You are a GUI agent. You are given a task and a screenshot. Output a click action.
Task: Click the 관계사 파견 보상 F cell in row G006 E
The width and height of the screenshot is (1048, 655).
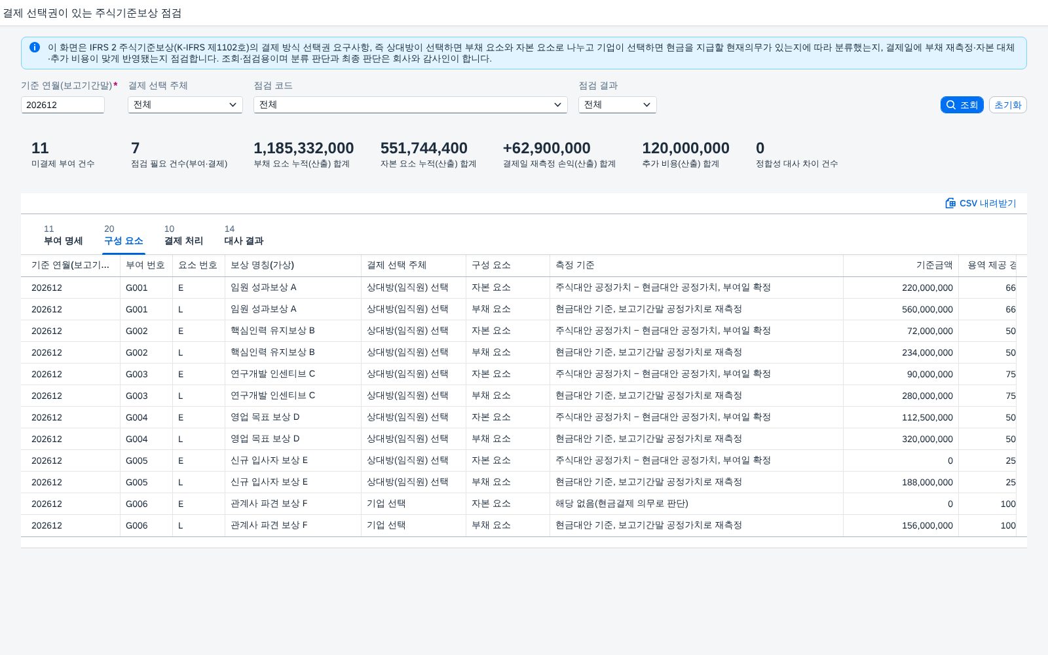(x=293, y=504)
